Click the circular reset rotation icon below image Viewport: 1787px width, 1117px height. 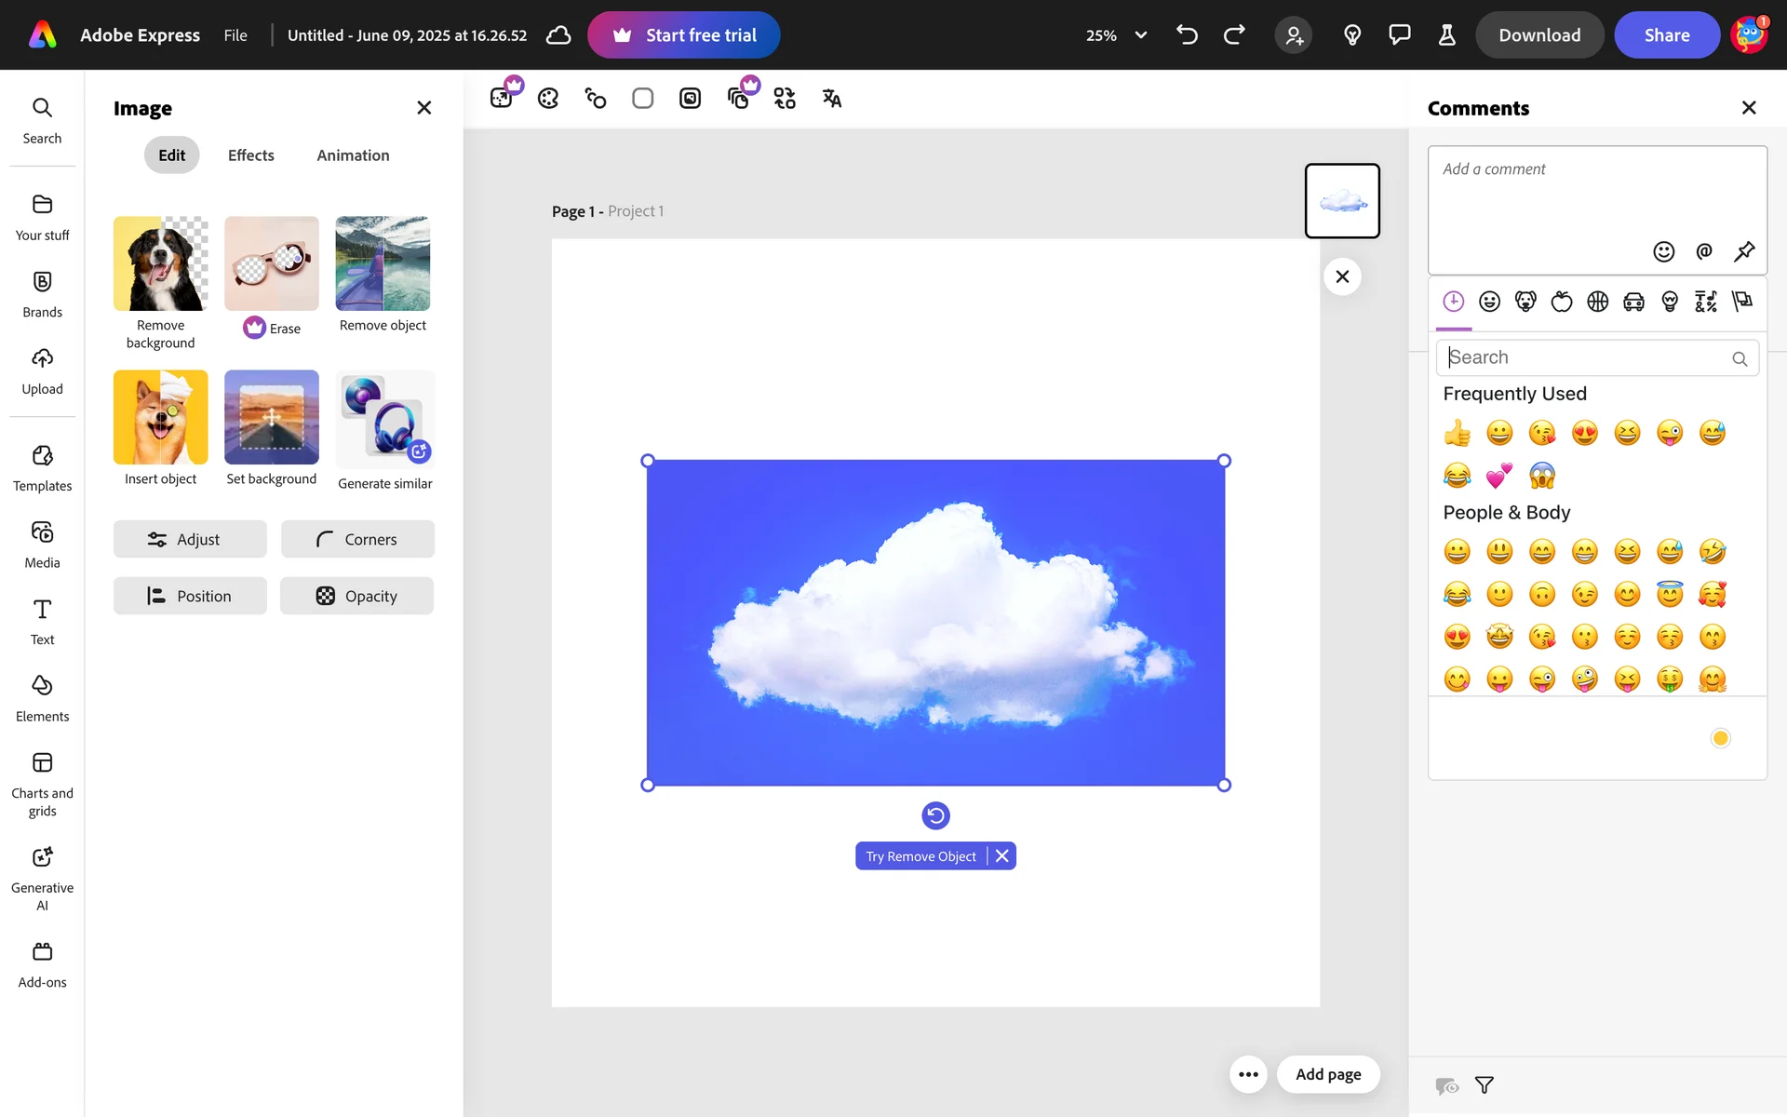coord(935,815)
